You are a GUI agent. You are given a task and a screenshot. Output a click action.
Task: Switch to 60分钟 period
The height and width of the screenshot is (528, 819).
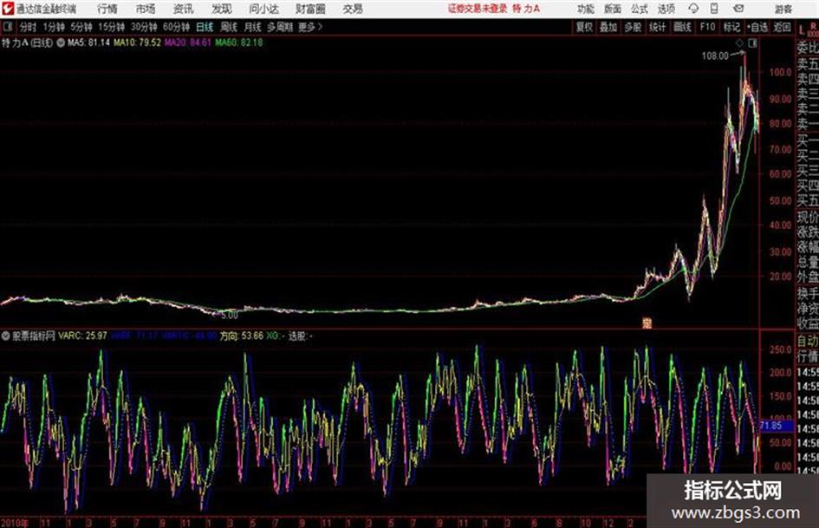point(176,27)
